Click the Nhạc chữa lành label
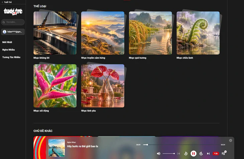Viewport: 244px width, 159px height. click(185, 58)
